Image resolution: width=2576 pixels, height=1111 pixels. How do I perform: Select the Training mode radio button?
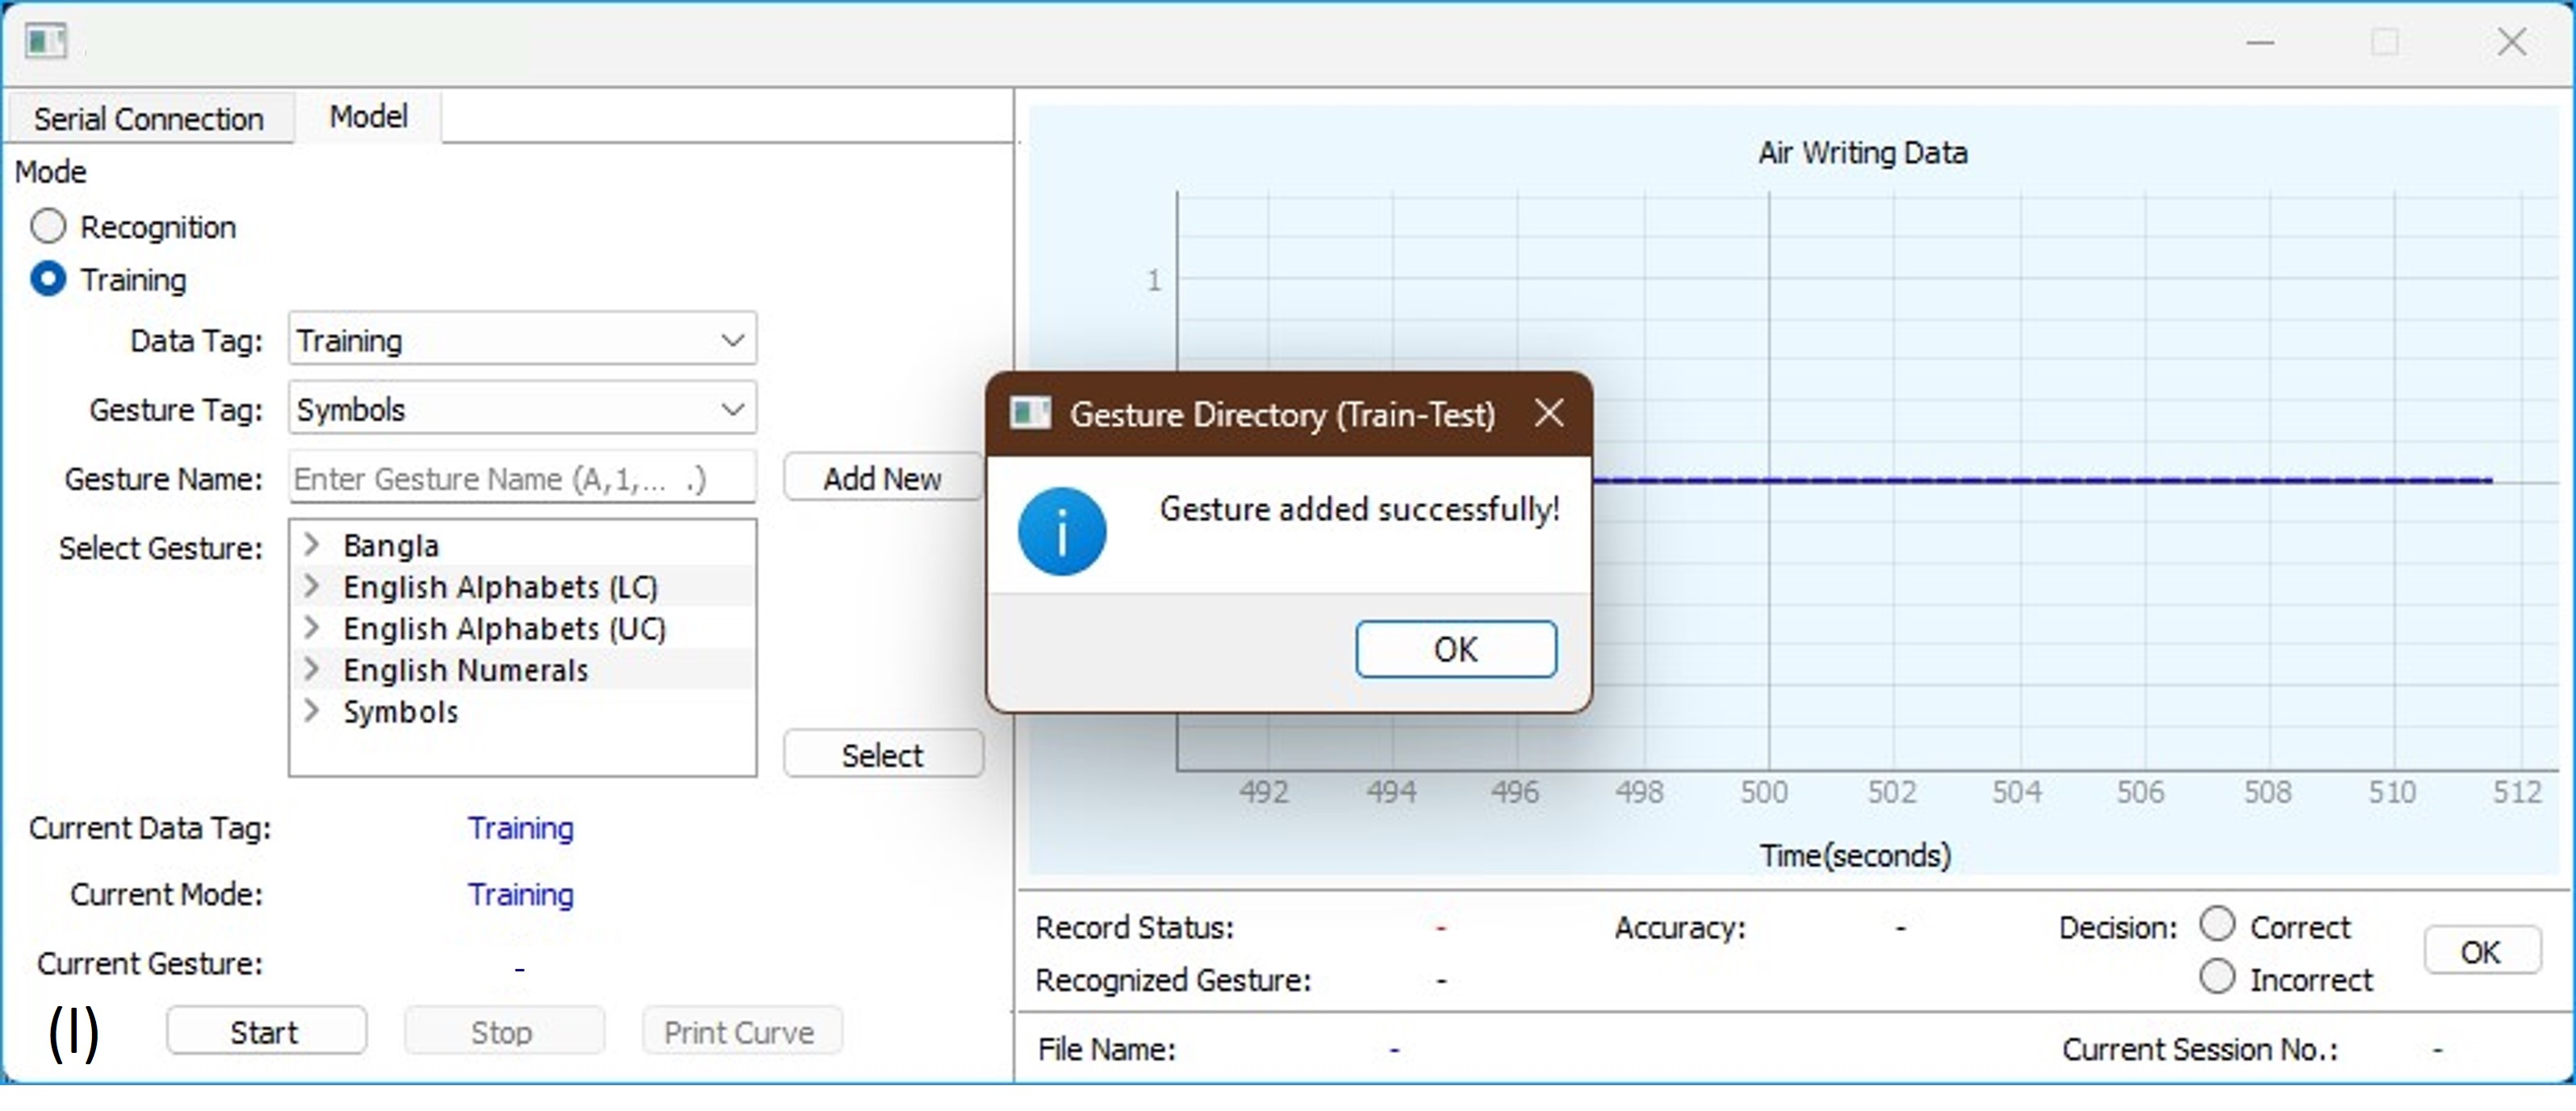point(48,279)
